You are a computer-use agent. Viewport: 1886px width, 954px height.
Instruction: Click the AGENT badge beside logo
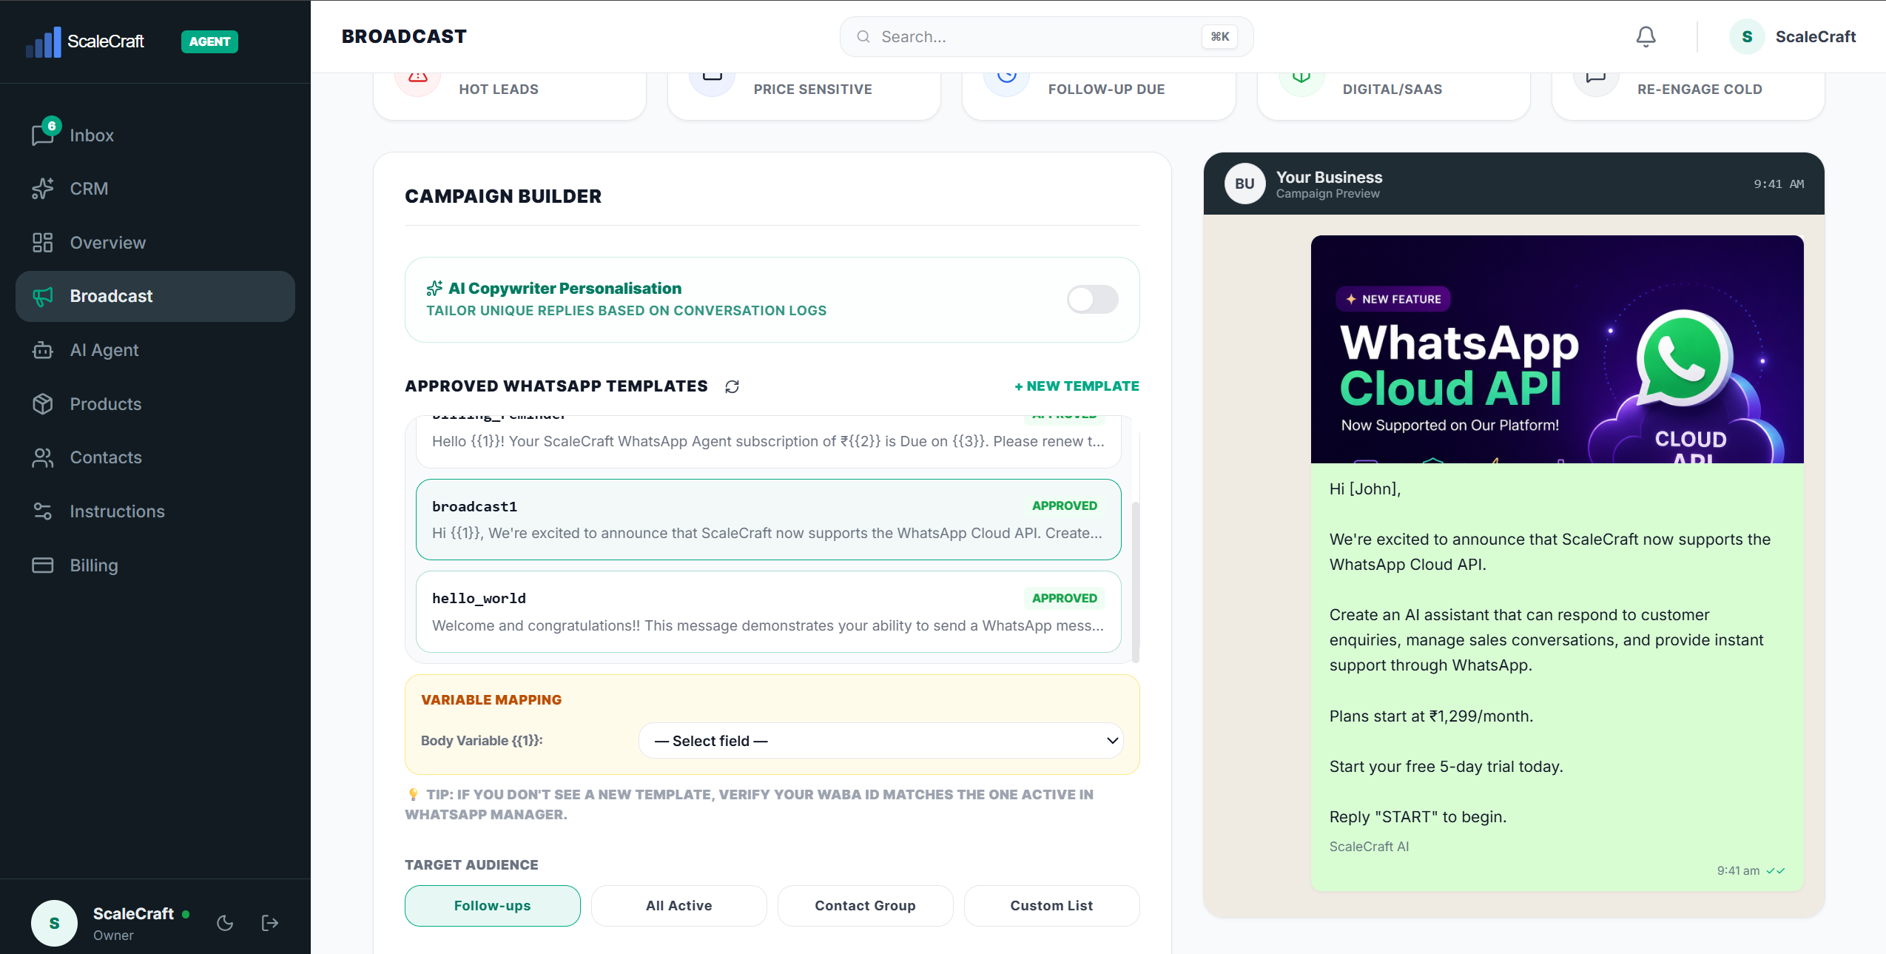point(209,41)
